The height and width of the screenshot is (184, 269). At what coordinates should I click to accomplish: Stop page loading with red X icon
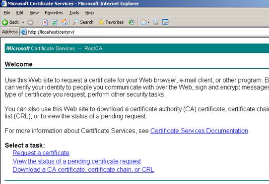coord(45,22)
